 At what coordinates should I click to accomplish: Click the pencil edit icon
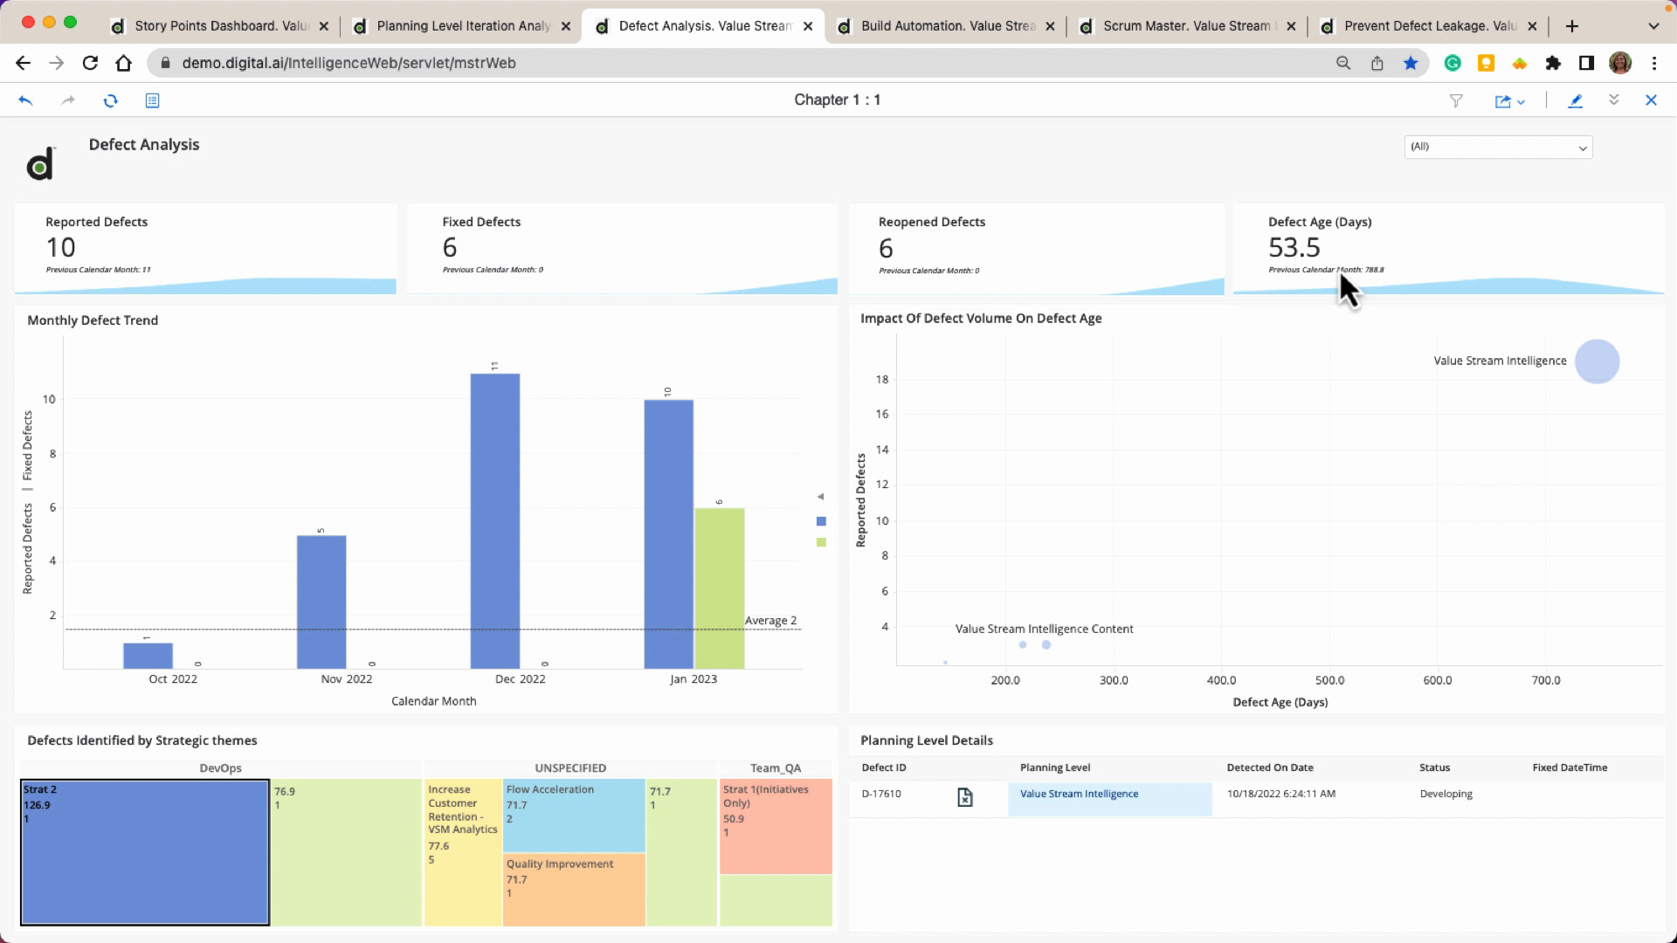tap(1576, 100)
